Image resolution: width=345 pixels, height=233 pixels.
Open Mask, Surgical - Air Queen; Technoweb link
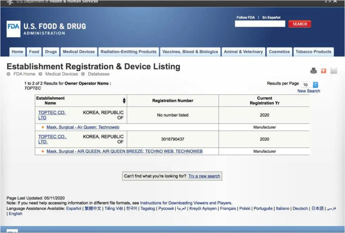[x=83, y=127]
